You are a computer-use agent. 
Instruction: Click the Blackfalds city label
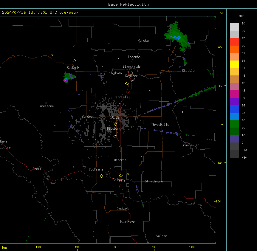click(x=131, y=66)
